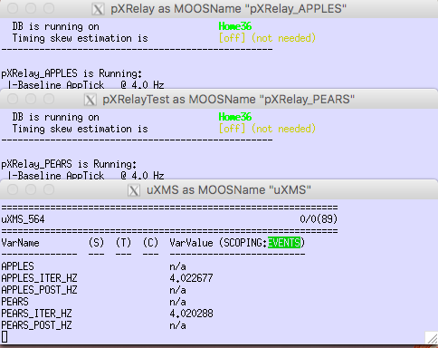Click the VarName column header
The height and width of the screenshot is (348, 438).
pos(20,243)
